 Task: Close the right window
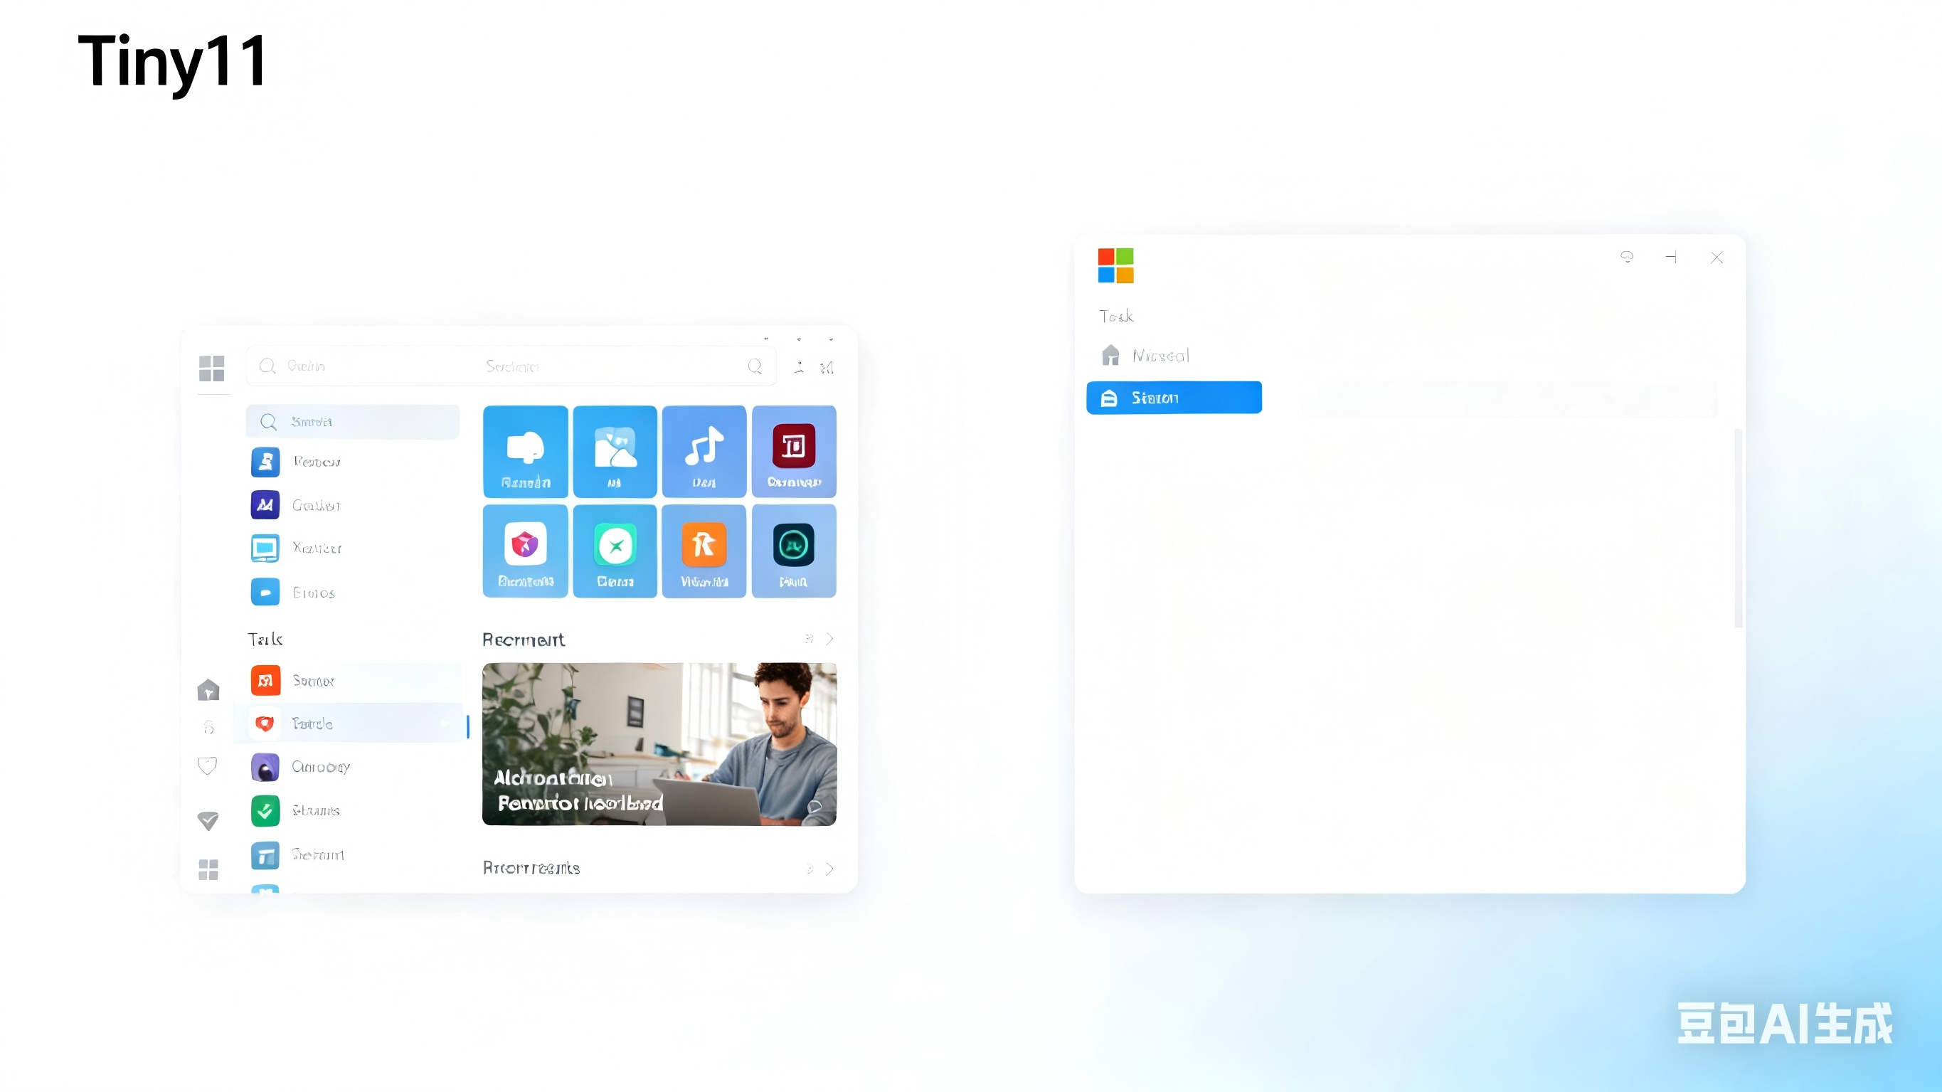click(1716, 258)
